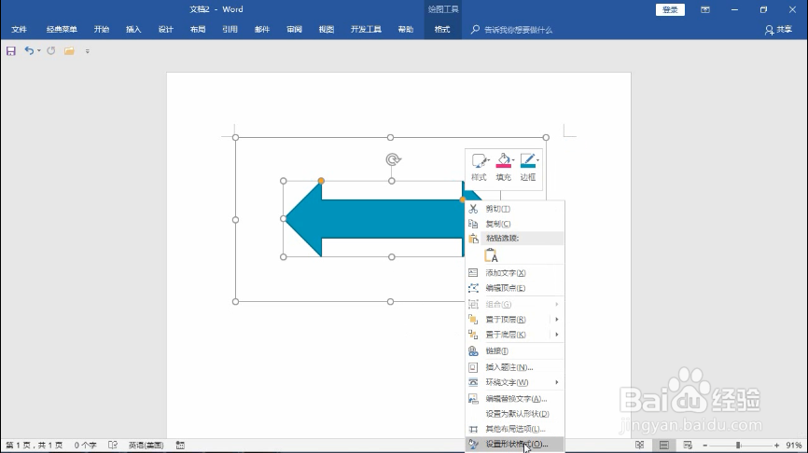Screen dimensions: 808x453
Task: Click the zoom out minus button
Action: [x=705, y=446]
